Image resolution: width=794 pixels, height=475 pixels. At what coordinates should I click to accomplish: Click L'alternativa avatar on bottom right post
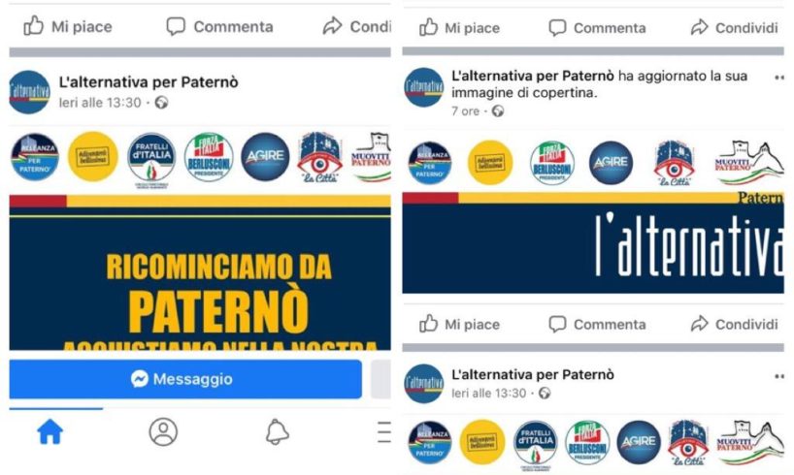[x=424, y=384]
